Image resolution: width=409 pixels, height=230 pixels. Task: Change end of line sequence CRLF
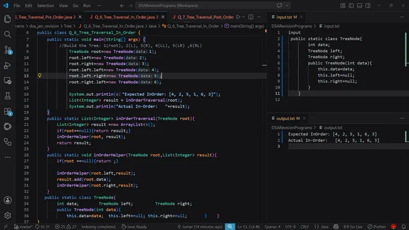point(304,226)
